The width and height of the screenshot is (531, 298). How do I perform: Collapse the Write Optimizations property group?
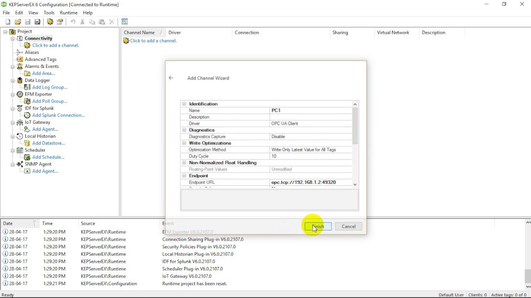click(184, 143)
